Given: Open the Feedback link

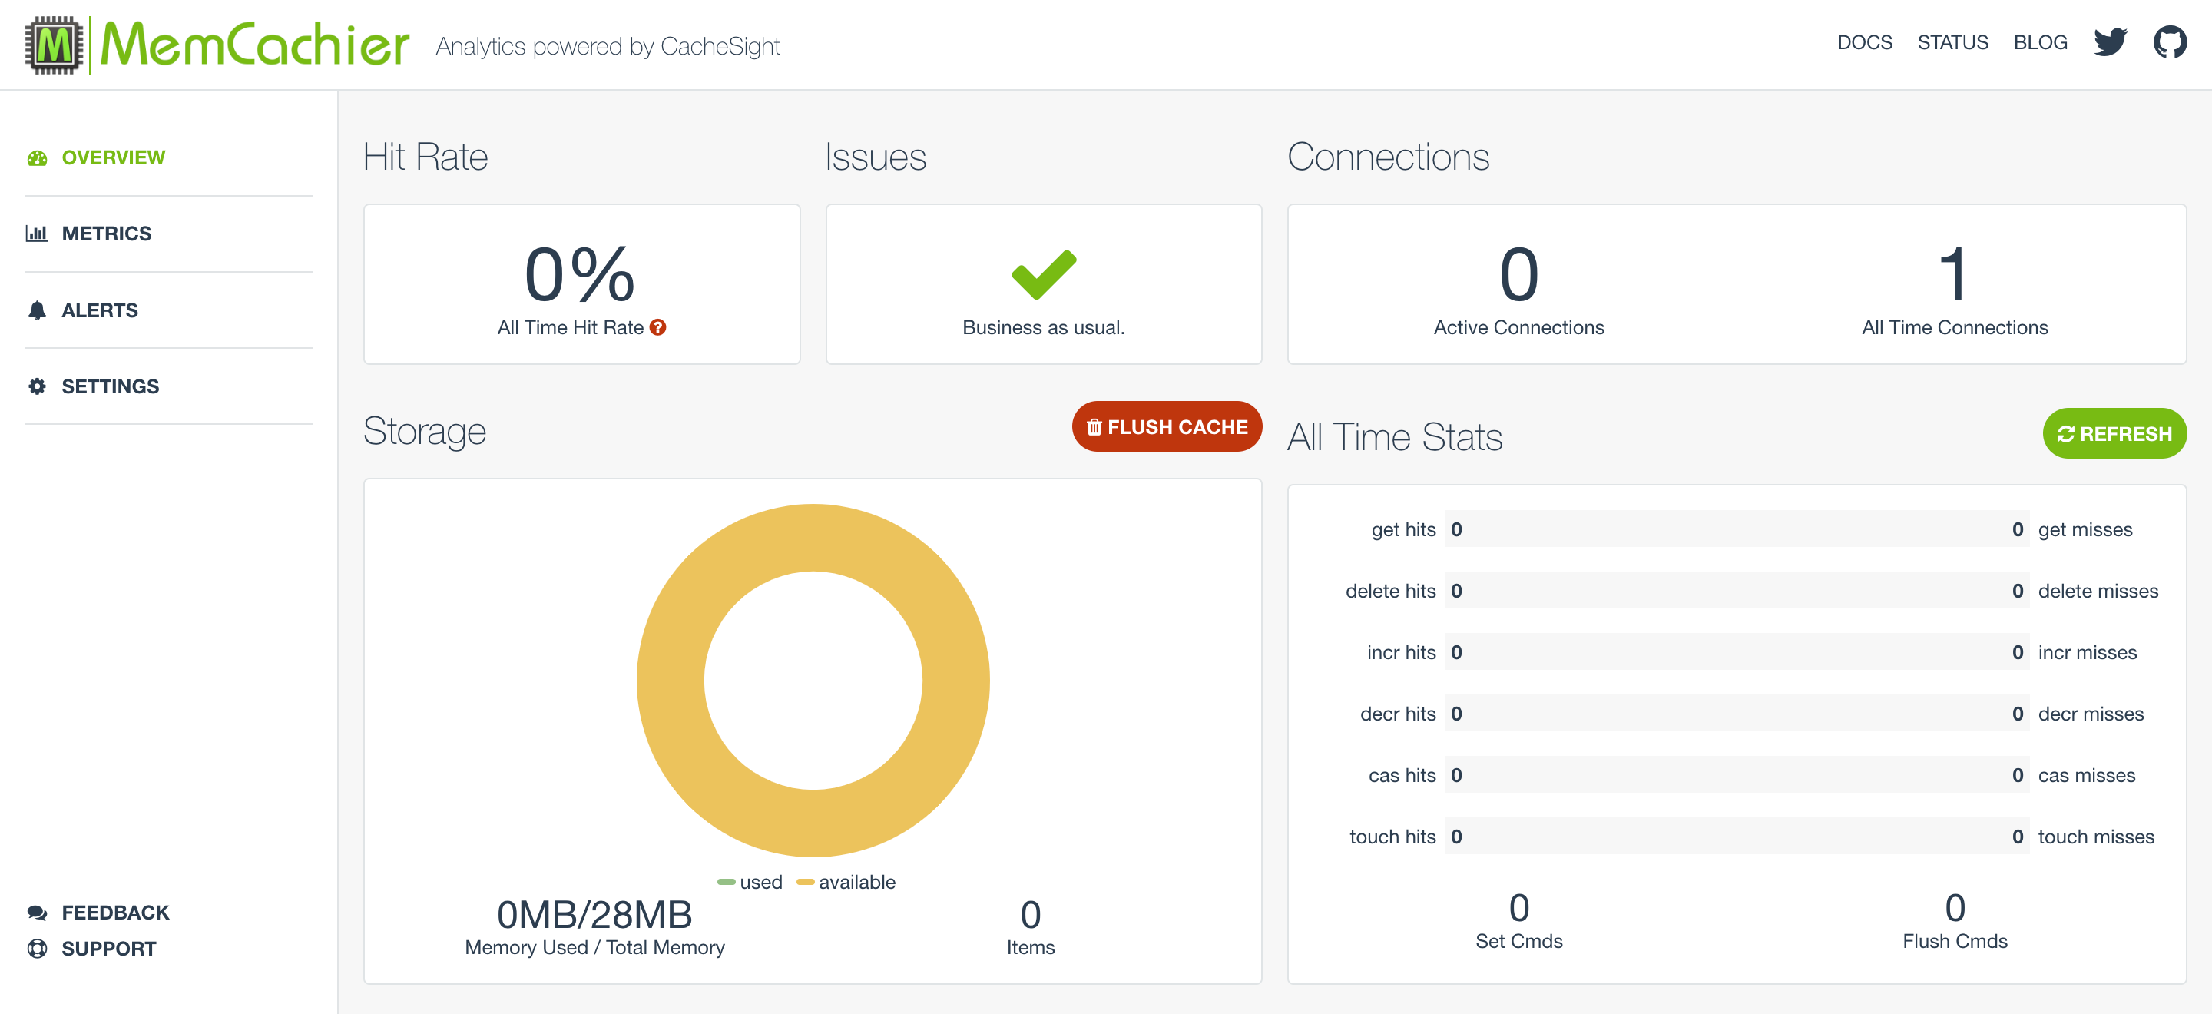Looking at the screenshot, I should point(115,912).
